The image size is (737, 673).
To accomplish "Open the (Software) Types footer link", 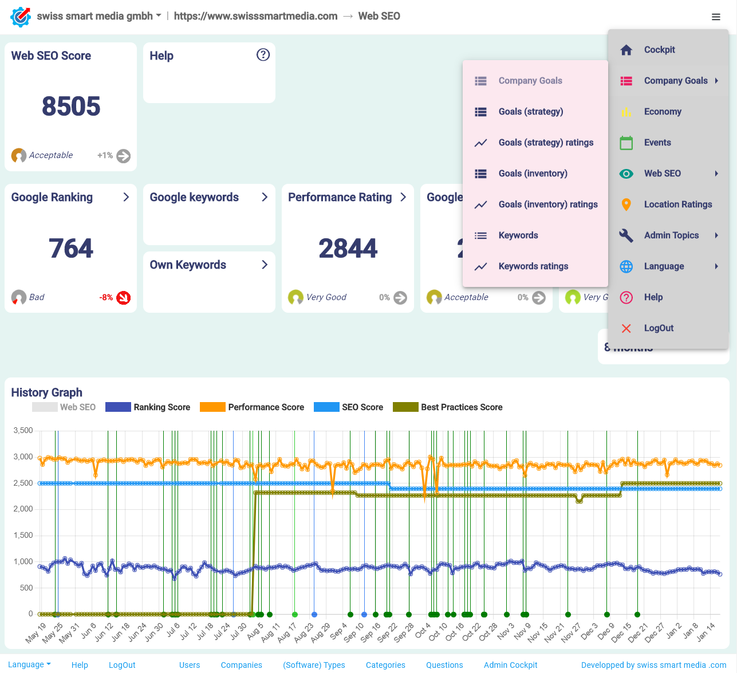I will tap(314, 665).
